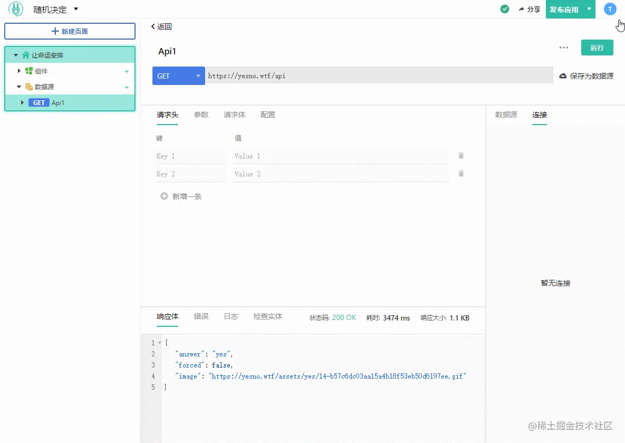Open the user avatar T menu
Screen dimensions: 625x443
coord(610,9)
